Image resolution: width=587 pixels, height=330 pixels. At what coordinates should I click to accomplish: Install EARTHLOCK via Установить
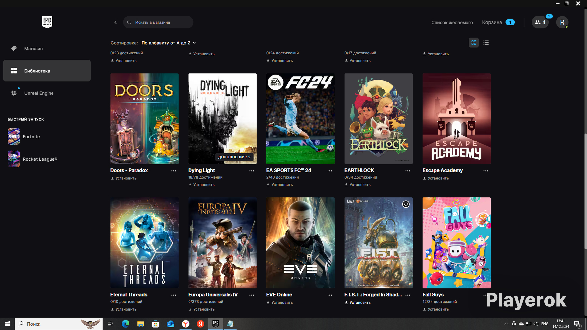pyautogui.click(x=358, y=185)
